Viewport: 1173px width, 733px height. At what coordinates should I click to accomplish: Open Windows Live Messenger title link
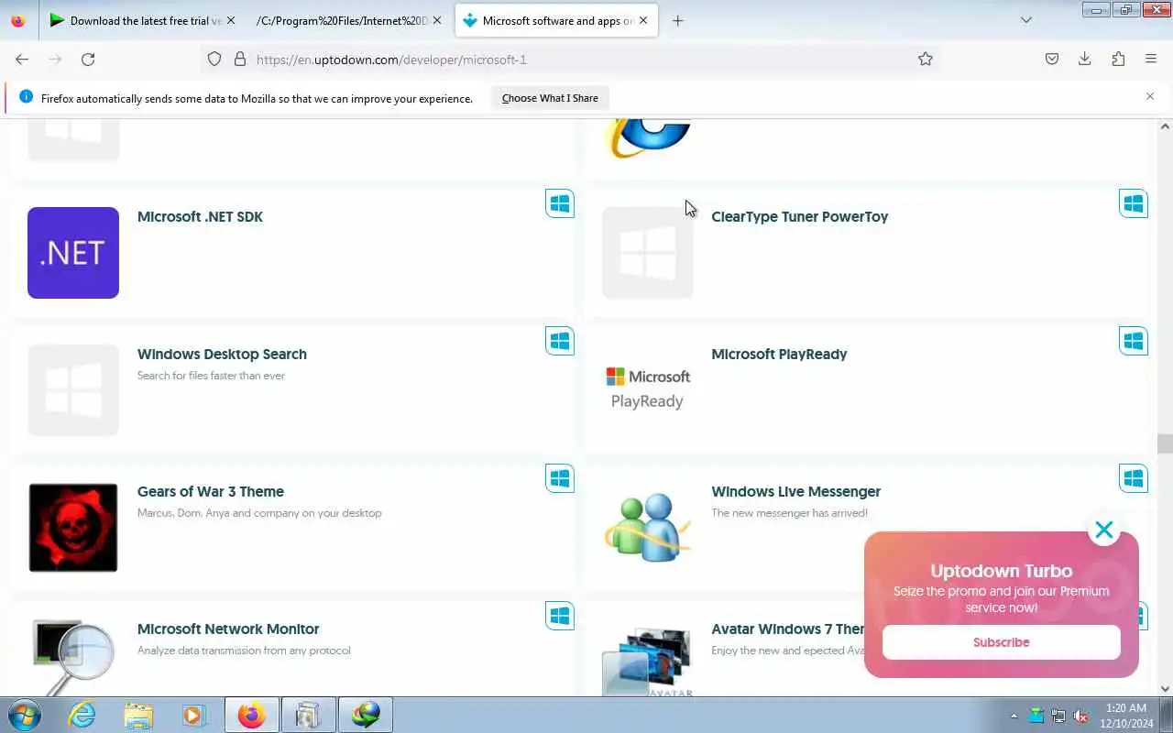[796, 492]
